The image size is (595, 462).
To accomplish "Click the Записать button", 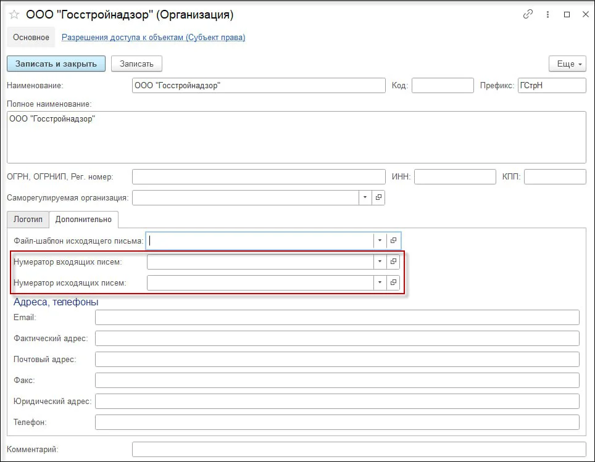I will (136, 64).
